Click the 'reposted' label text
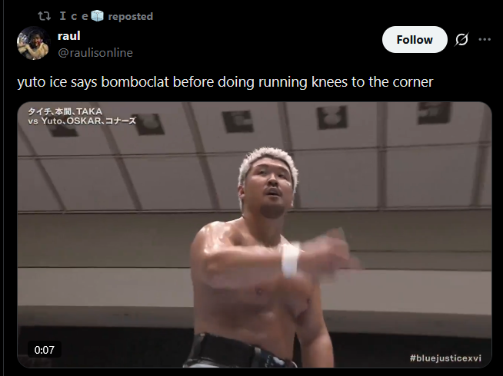Viewport: 503px width, 376px height. [130, 16]
